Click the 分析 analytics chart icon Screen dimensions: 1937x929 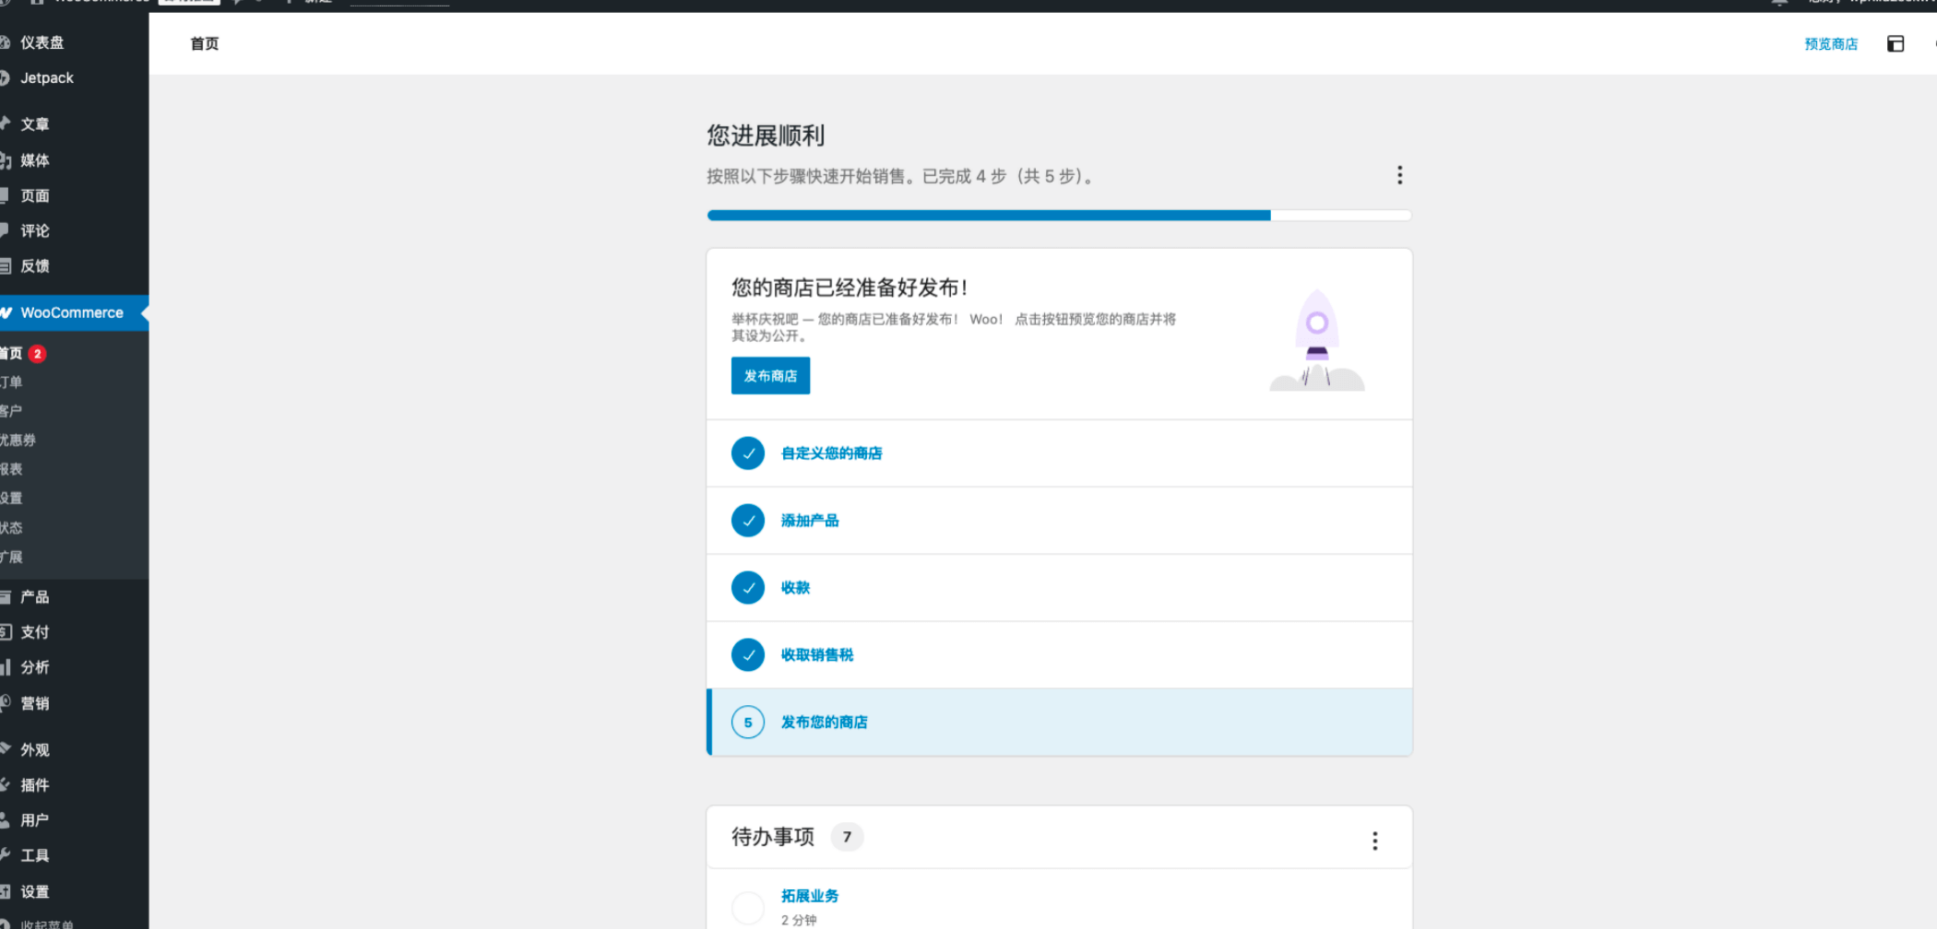[5, 667]
